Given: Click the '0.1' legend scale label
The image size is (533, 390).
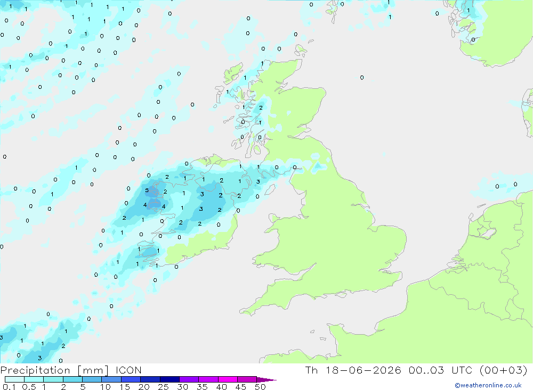Looking at the screenshot, I should click(x=9, y=387).
